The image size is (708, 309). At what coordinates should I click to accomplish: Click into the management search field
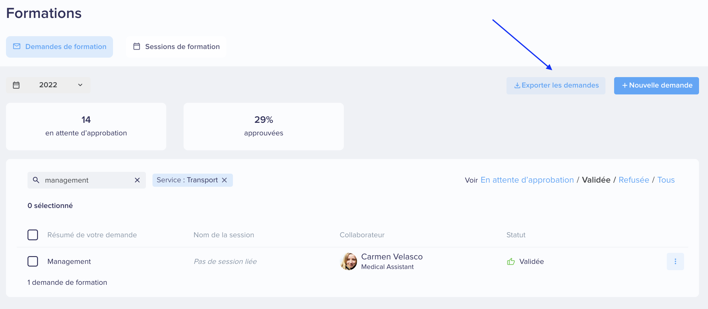(x=87, y=180)
